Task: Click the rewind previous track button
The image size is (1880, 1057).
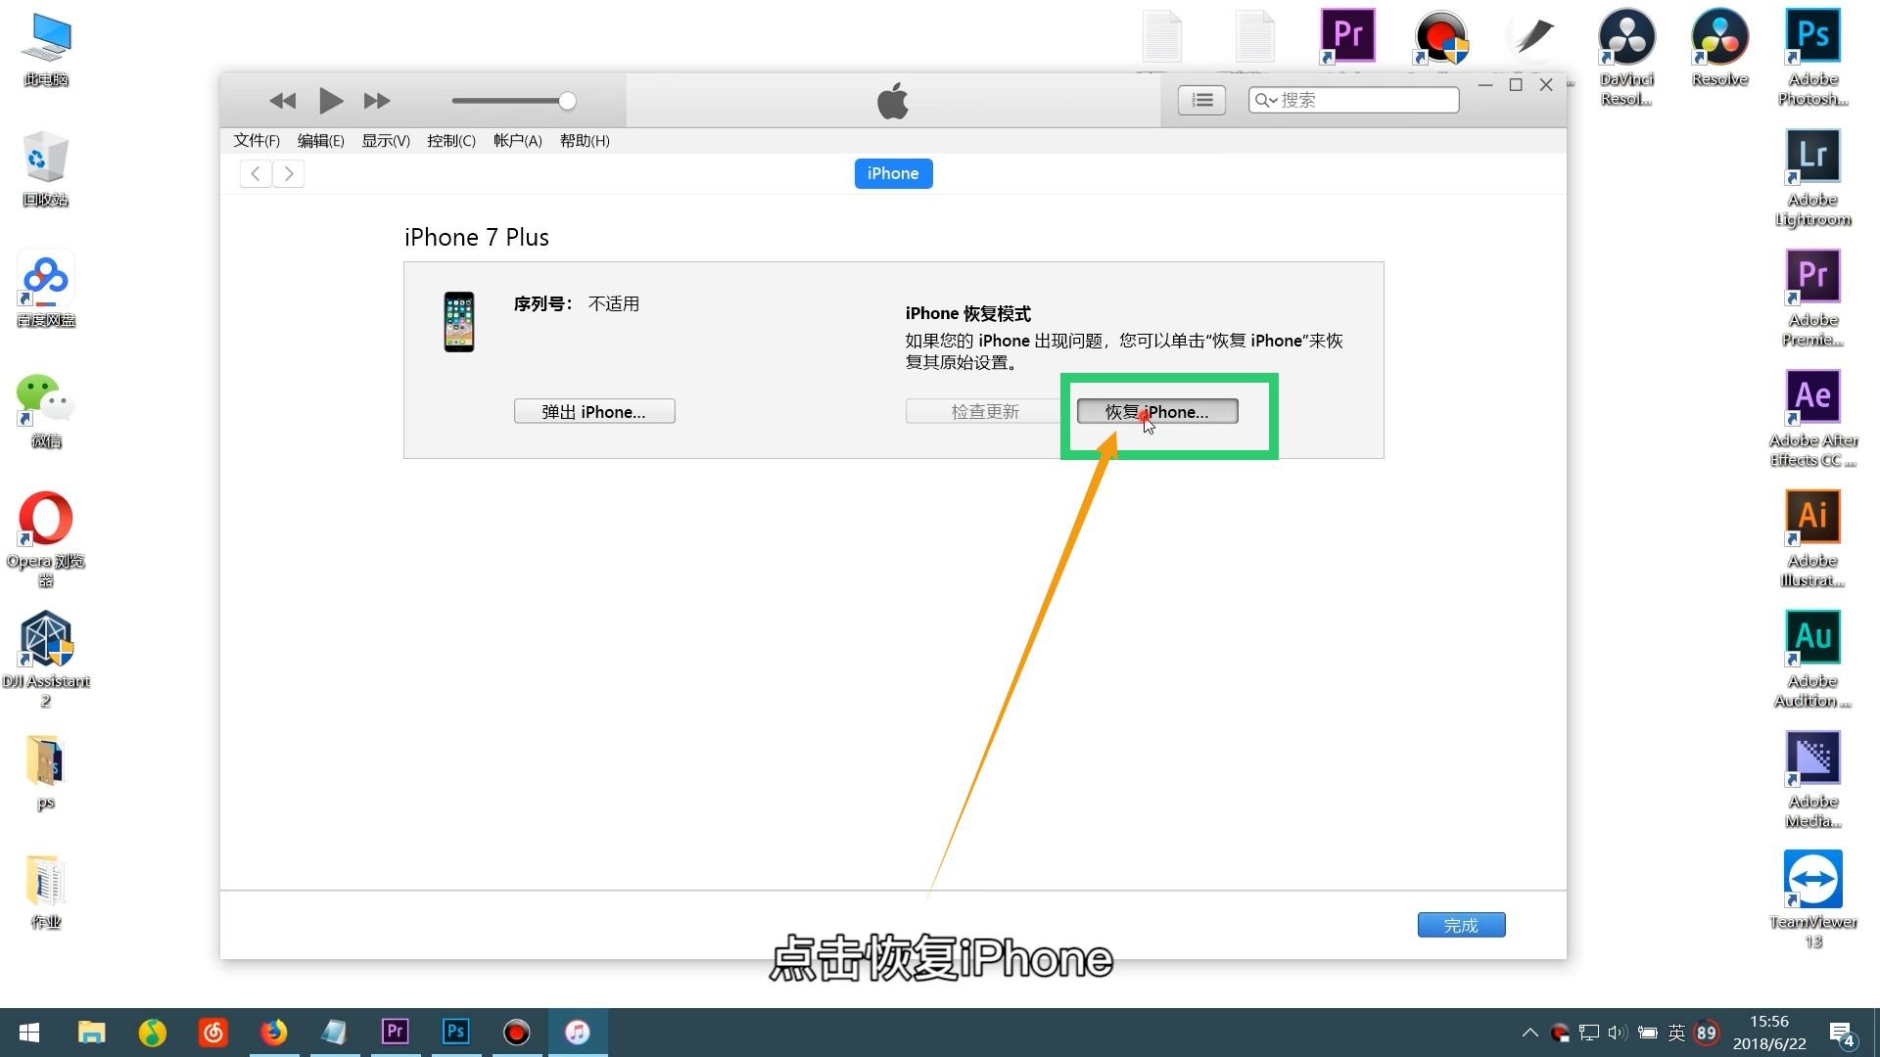Action: [282, 100]
